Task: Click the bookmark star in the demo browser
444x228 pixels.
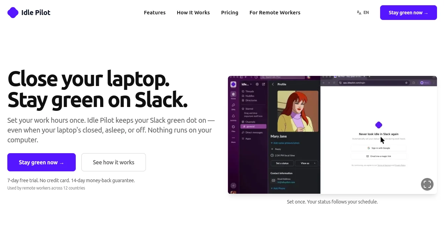Action: [406, 83]
